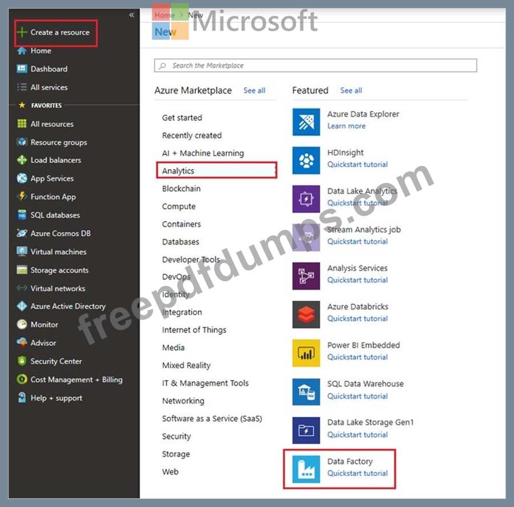The height and width of the screenshot is (507, 514).
Task: Select the Mixed Reality category
Action: pos(186,365)
